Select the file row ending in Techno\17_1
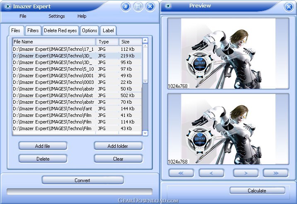The width and height of the screenshot is (297, 204). (x=77, y=49)
